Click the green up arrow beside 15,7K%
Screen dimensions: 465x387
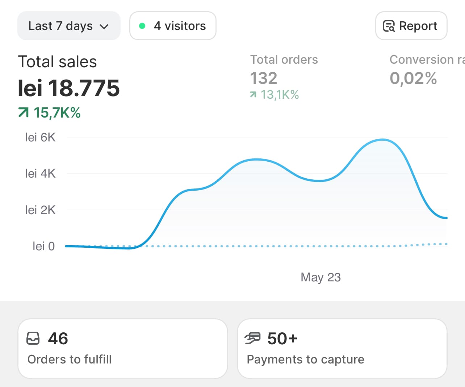coord(23,113)
